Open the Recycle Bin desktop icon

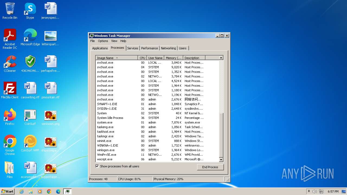(10, 11)
